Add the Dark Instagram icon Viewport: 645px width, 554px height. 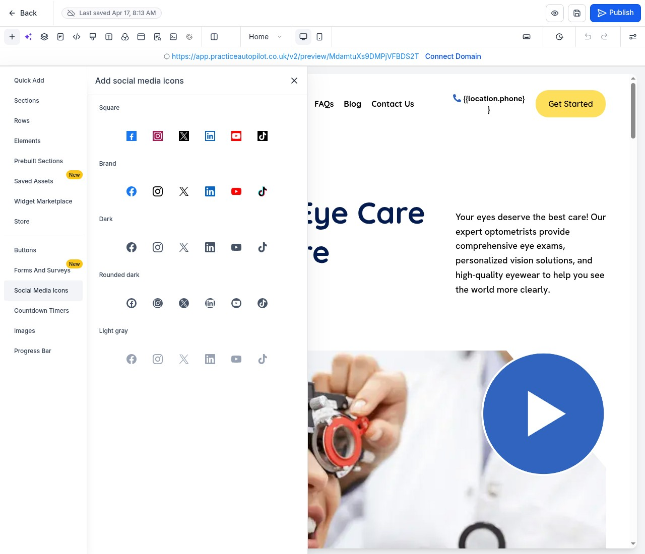pos(158,247)
